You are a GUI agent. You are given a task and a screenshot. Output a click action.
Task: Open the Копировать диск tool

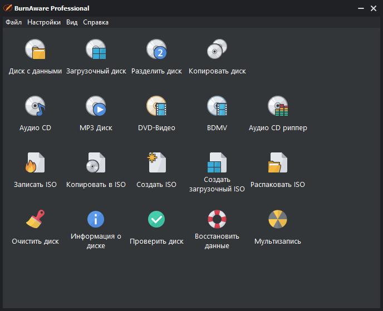point(217,50)
